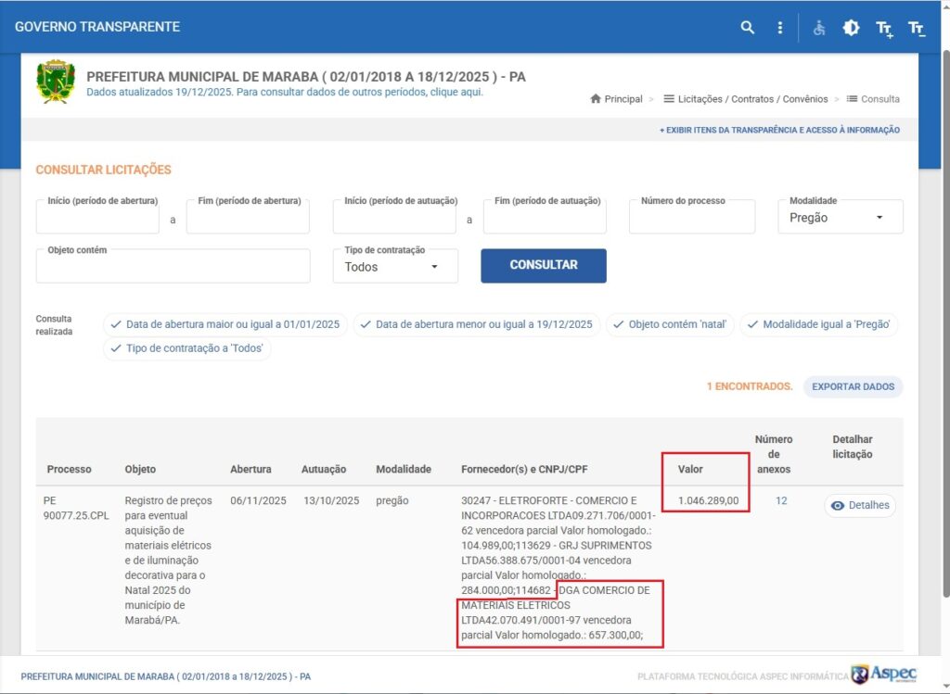Type in the Objeto contém input field

point(173,268)
